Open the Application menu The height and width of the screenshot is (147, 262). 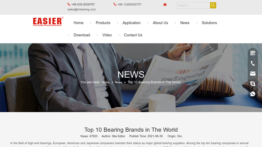[132, 23]
